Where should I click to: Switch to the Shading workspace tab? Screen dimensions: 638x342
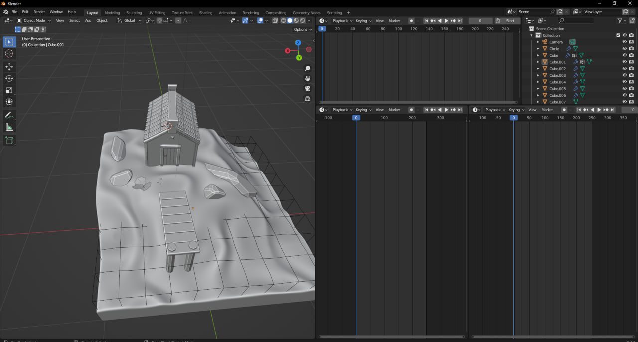(205, 12)
